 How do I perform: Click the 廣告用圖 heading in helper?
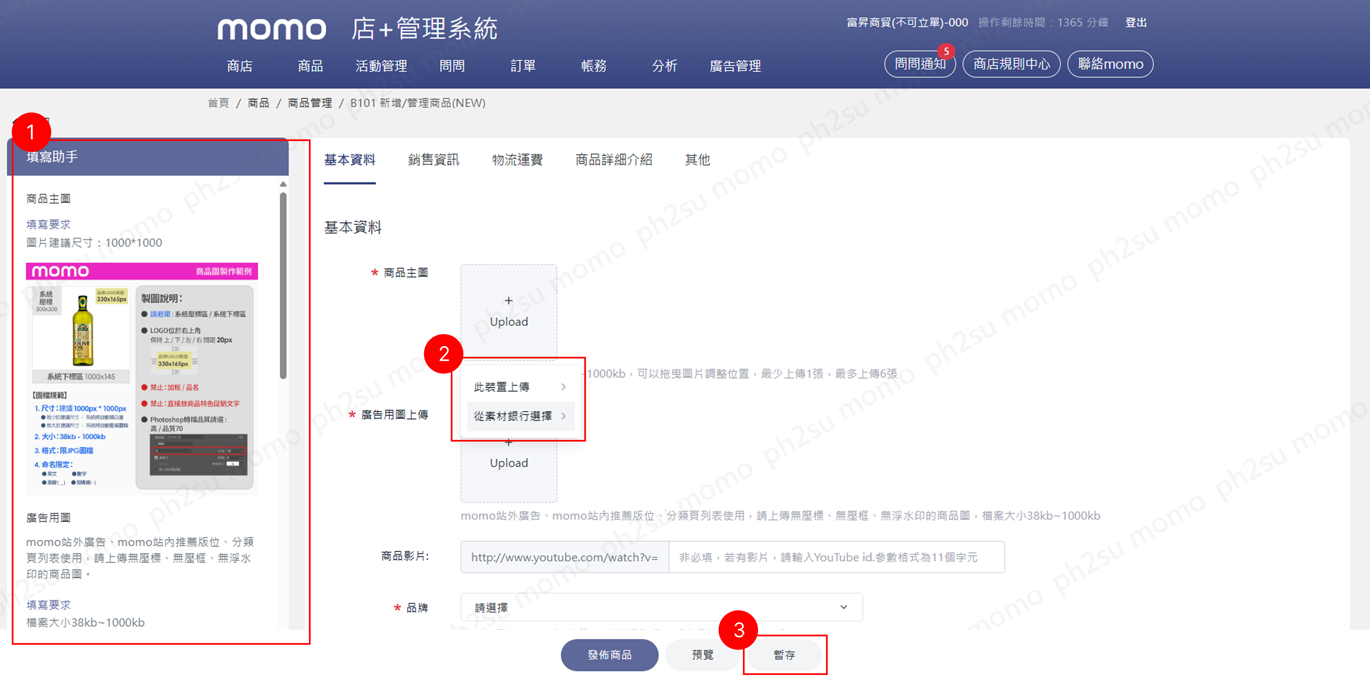48,518
